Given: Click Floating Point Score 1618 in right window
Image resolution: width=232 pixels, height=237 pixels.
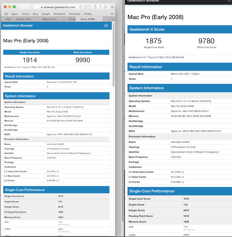Looking at the screenshot, I should (x=186, y=216).
